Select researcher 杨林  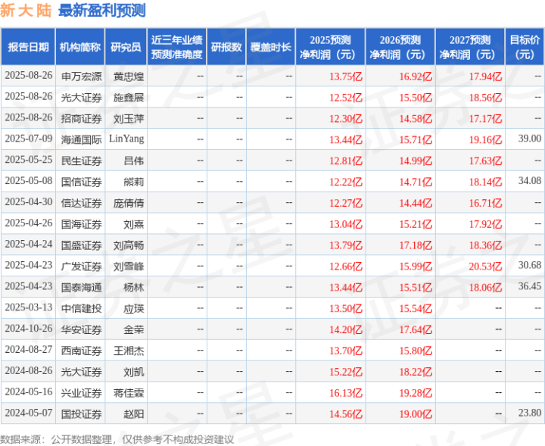coord(133,288)
